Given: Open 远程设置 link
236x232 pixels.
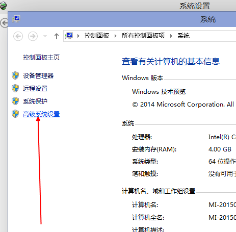Looking at the screenshot, I should [35, 88].
